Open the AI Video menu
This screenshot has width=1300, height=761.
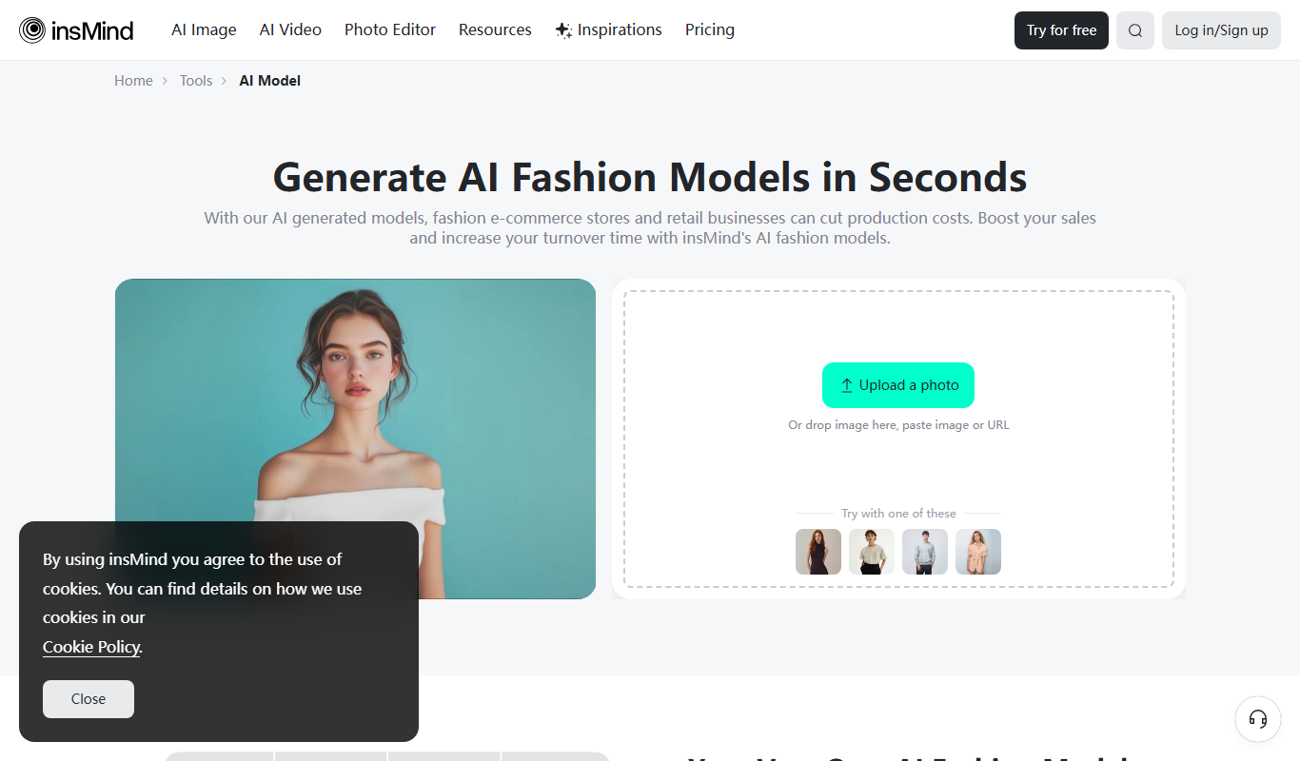pos(290,29)
